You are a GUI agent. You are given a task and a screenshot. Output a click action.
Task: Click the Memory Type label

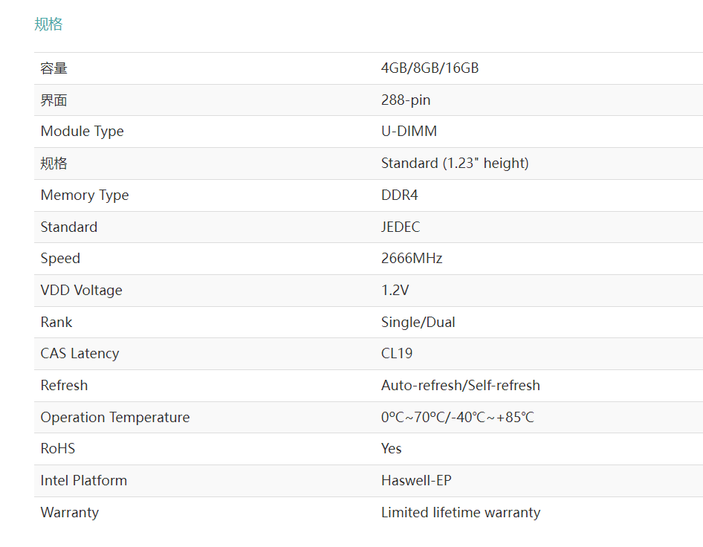coord(85,195)
